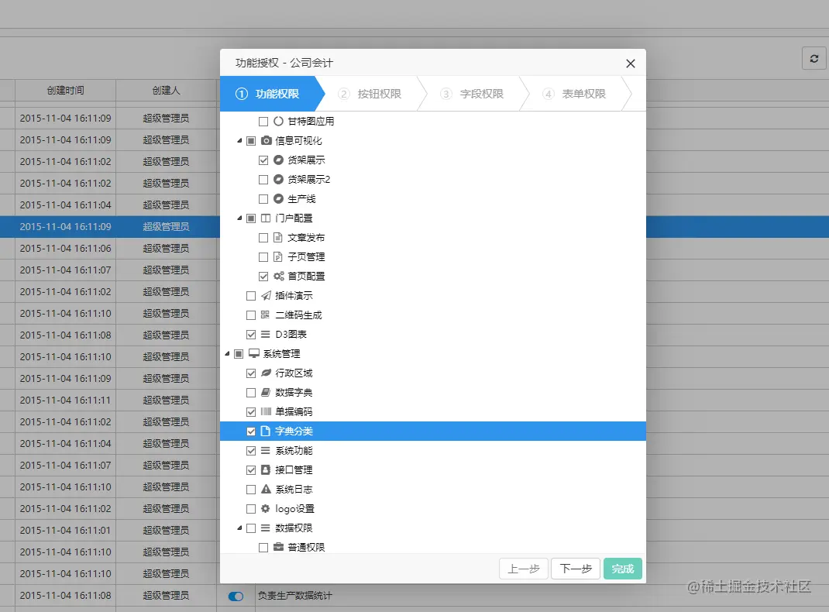Check the logo设置 checkbox

tap(251, 509)
